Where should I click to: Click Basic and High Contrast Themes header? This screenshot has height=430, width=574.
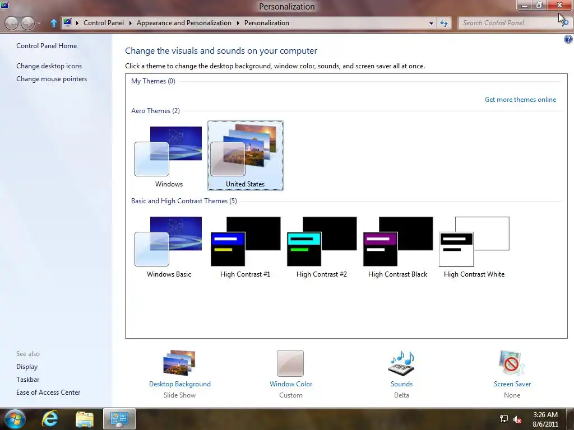pos(184,201)
